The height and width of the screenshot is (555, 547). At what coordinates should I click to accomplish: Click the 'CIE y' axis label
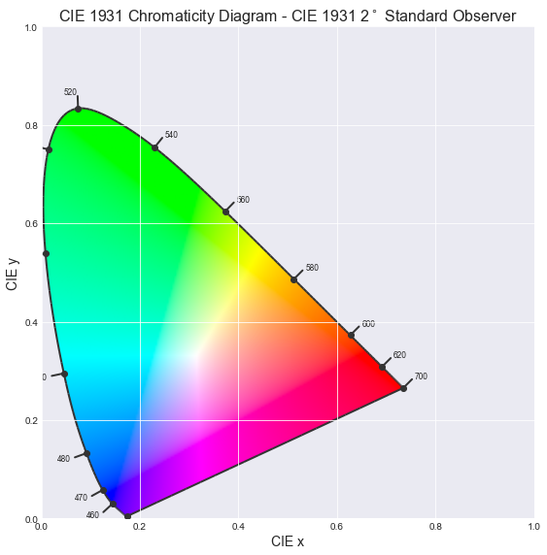pyautogui.click(x=12, y=274)
